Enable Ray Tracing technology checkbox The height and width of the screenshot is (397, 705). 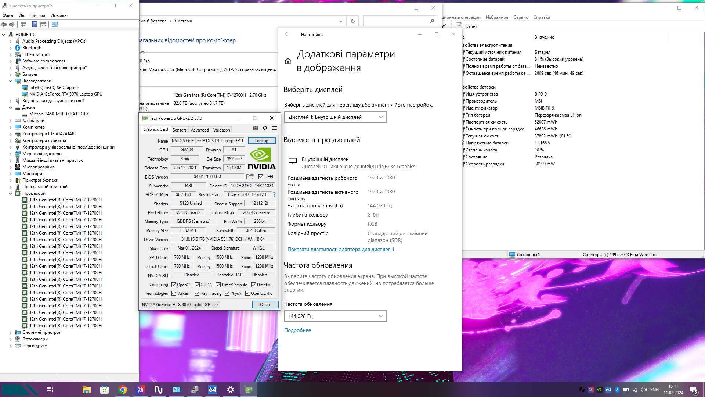point(197,293)
